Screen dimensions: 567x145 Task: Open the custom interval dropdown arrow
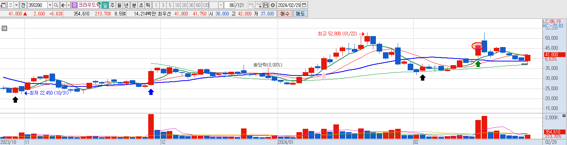[221, 5]
